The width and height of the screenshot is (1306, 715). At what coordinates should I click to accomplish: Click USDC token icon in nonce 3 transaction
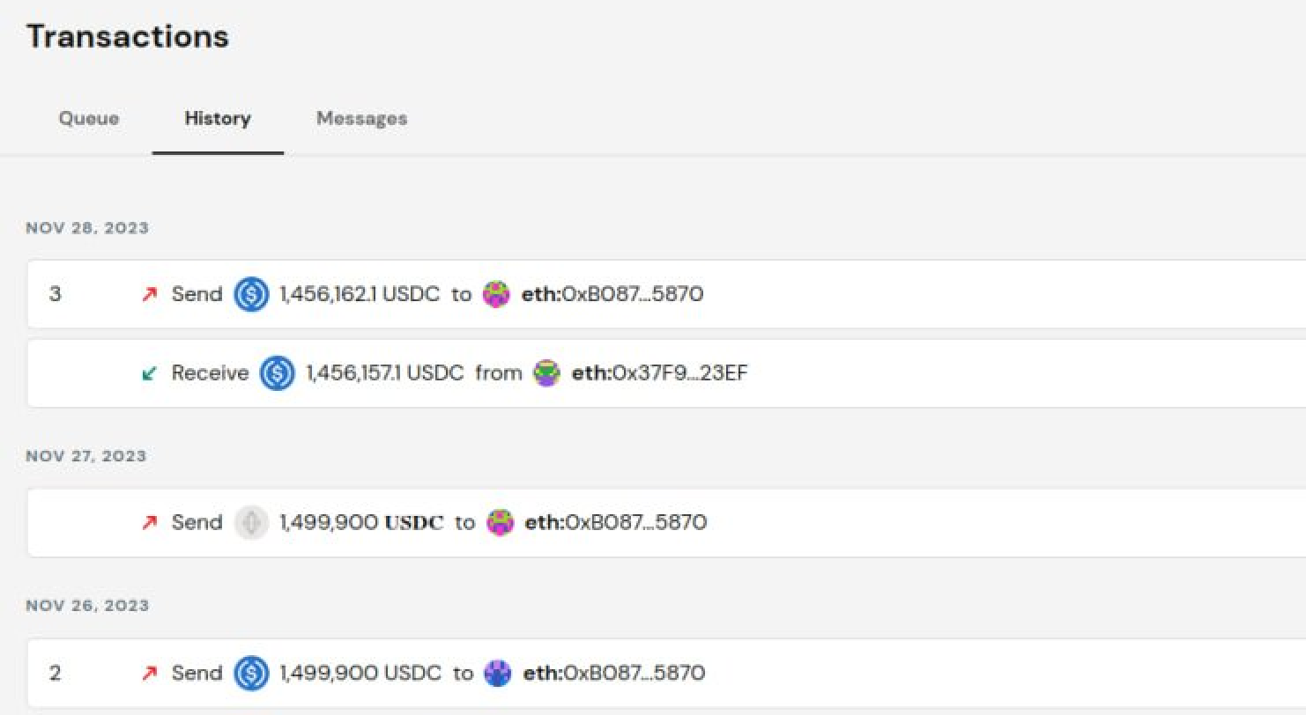pyautogui.click(x=251, y=294)
